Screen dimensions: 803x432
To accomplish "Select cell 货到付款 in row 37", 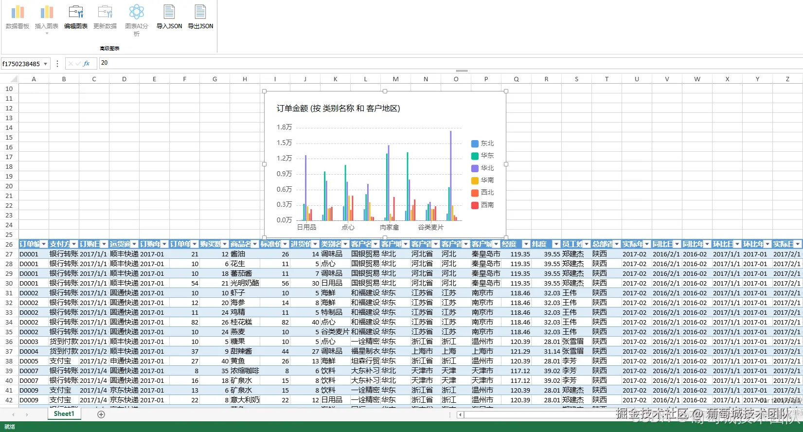I will 64,351.
